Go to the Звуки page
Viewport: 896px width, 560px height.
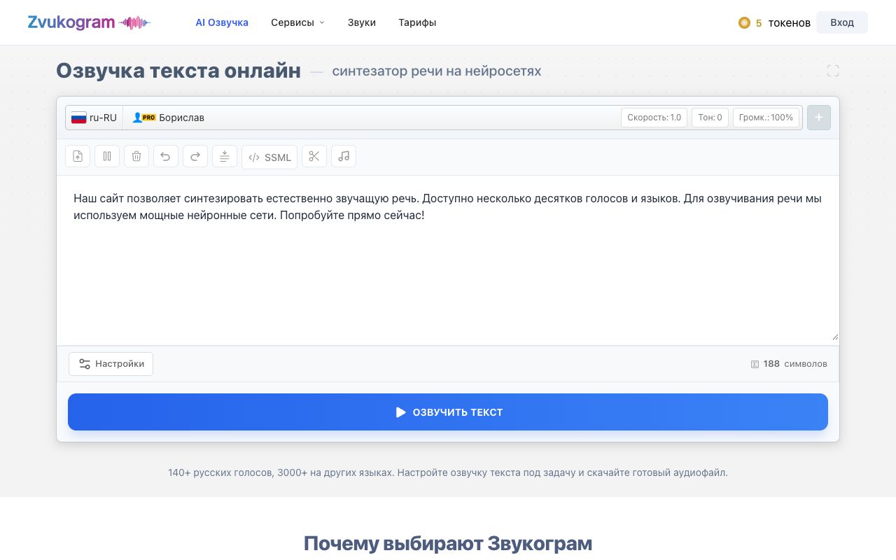(362, 22)
